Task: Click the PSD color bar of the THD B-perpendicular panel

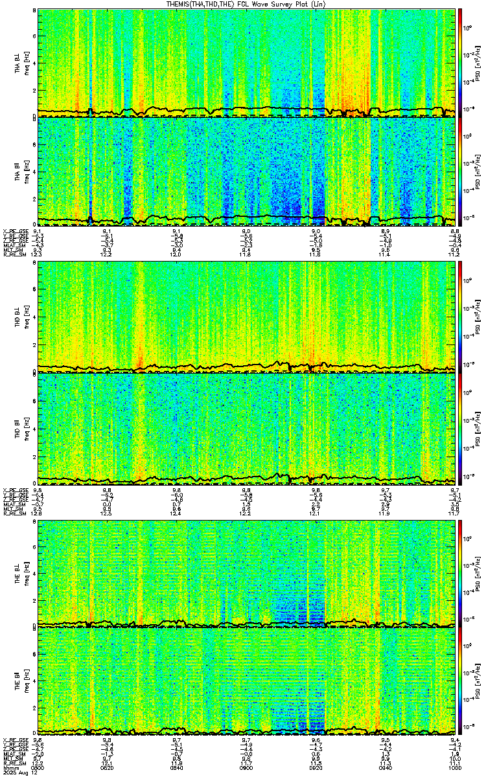Action: 460,317
